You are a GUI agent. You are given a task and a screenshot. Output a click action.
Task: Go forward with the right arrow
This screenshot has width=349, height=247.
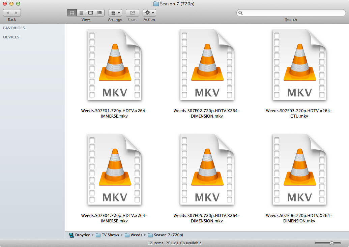point(16,13)
